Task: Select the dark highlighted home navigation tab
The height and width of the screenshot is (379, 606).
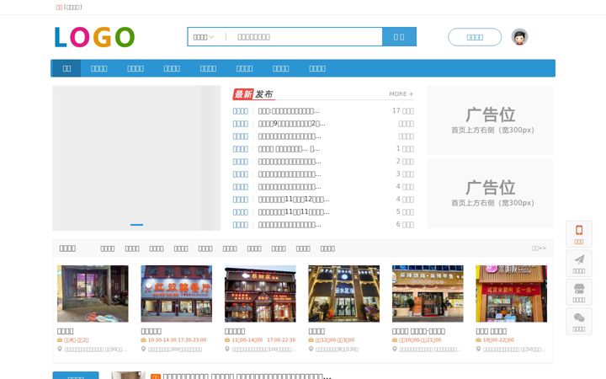Action: [66, 68]
